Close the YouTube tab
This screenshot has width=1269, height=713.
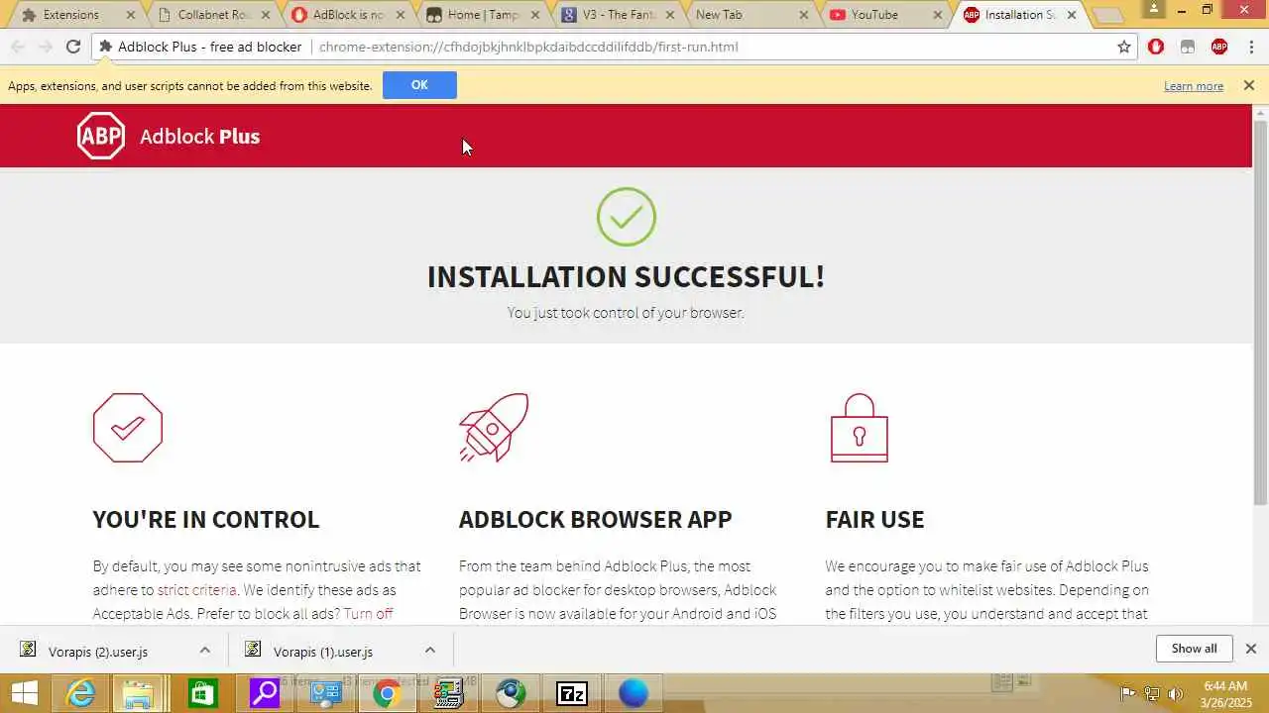[937, 15]
